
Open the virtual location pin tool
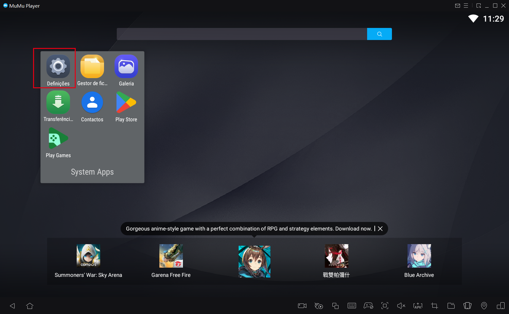tap(484, 306)
